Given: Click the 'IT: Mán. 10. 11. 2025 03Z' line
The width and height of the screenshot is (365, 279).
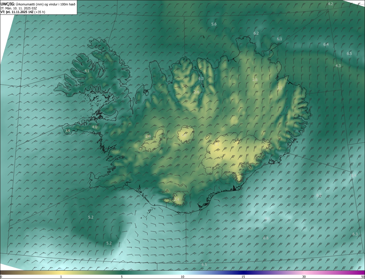Looking at the screenshot, I should point(19,8).
